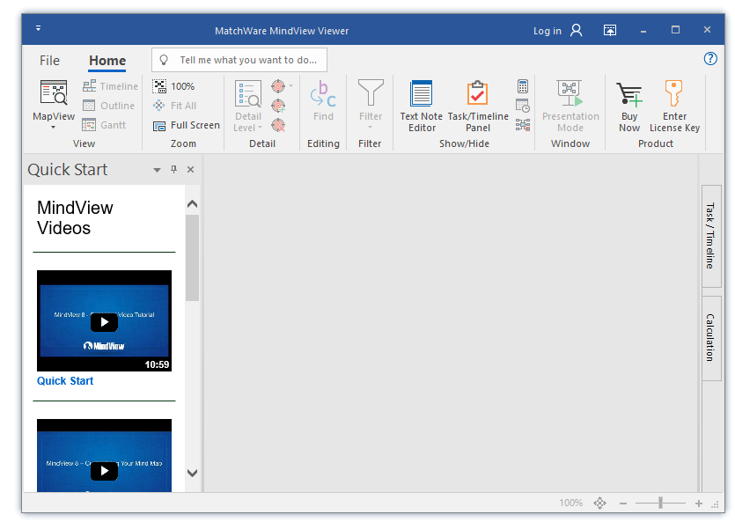The width and height of the screenshot is (735, 522).
Task: Pin the Quick Start panel
Action: coord(174,169)
